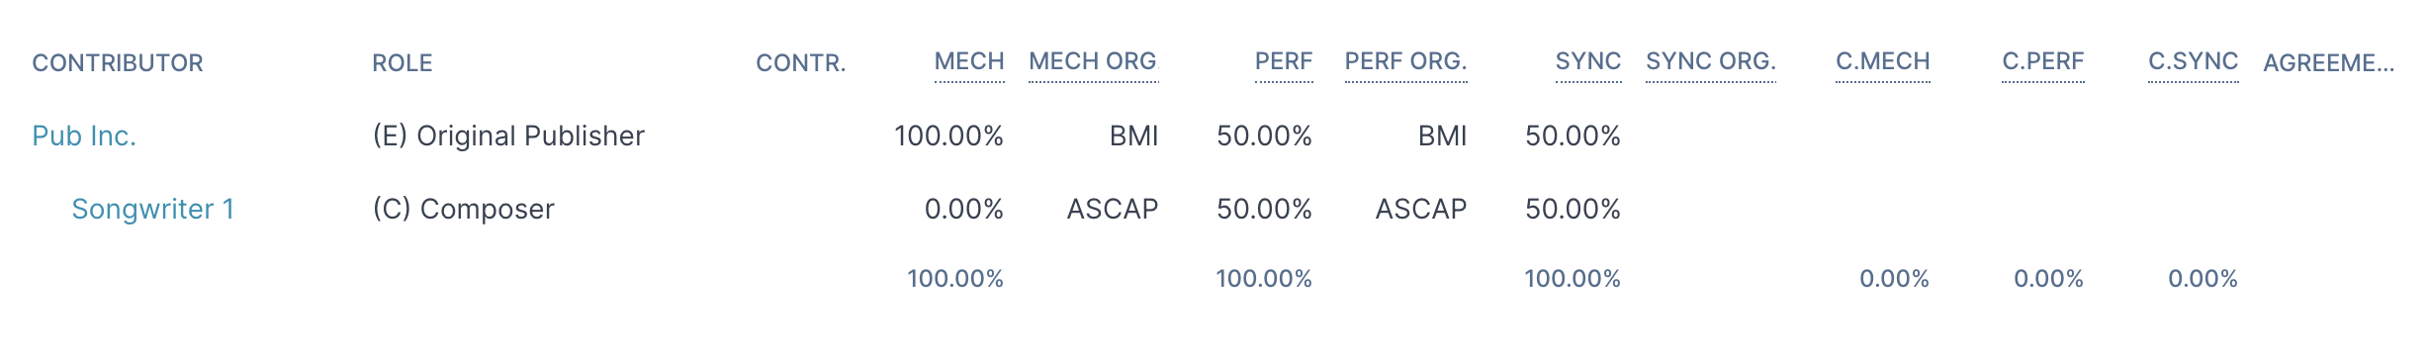Open the Pub Inc. contributor link

[84, 135]
